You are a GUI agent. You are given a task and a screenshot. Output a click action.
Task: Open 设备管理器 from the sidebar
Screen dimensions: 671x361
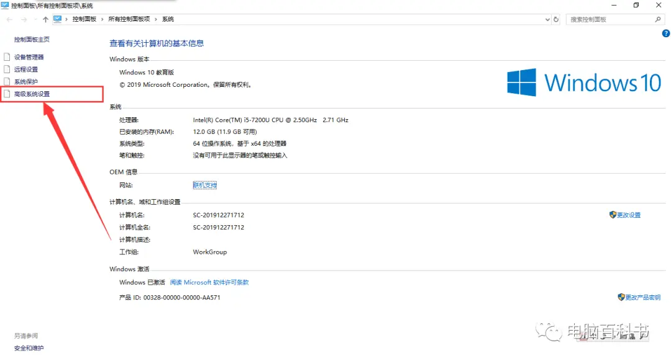(x=29, y=57)
